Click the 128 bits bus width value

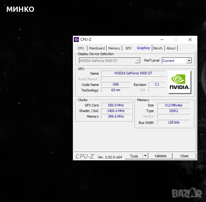point(174,122)
